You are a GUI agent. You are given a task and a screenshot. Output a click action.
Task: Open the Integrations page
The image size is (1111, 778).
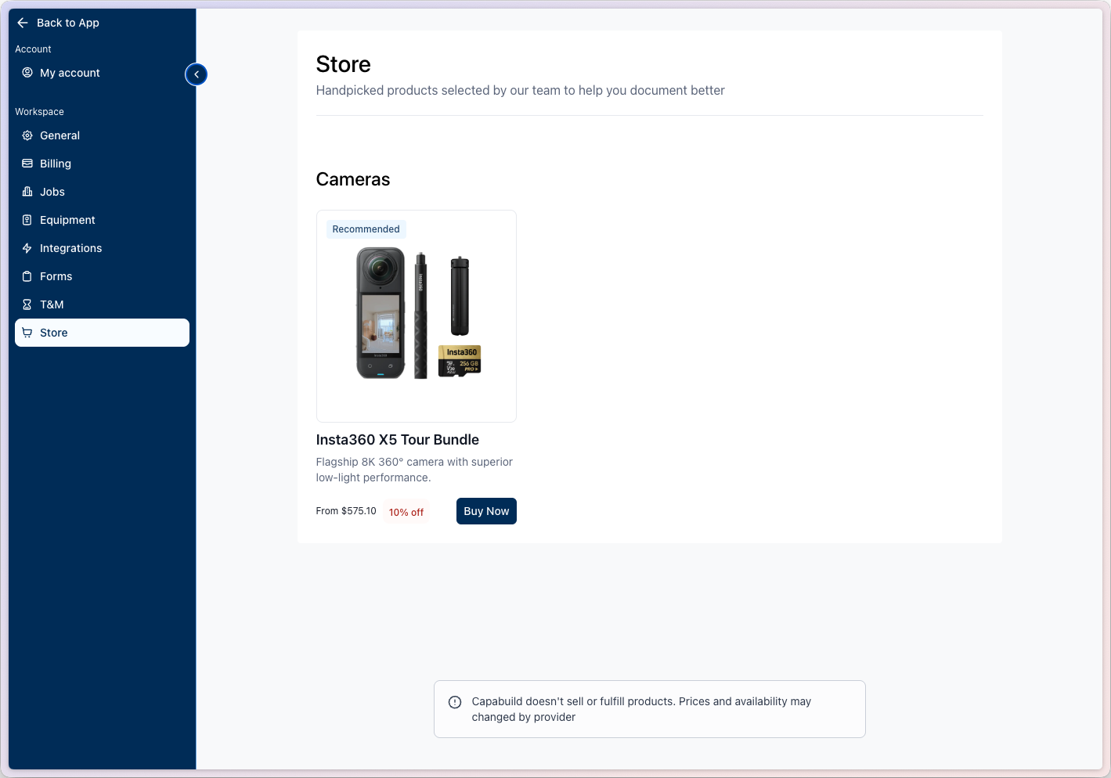click(x=102, y=248)
